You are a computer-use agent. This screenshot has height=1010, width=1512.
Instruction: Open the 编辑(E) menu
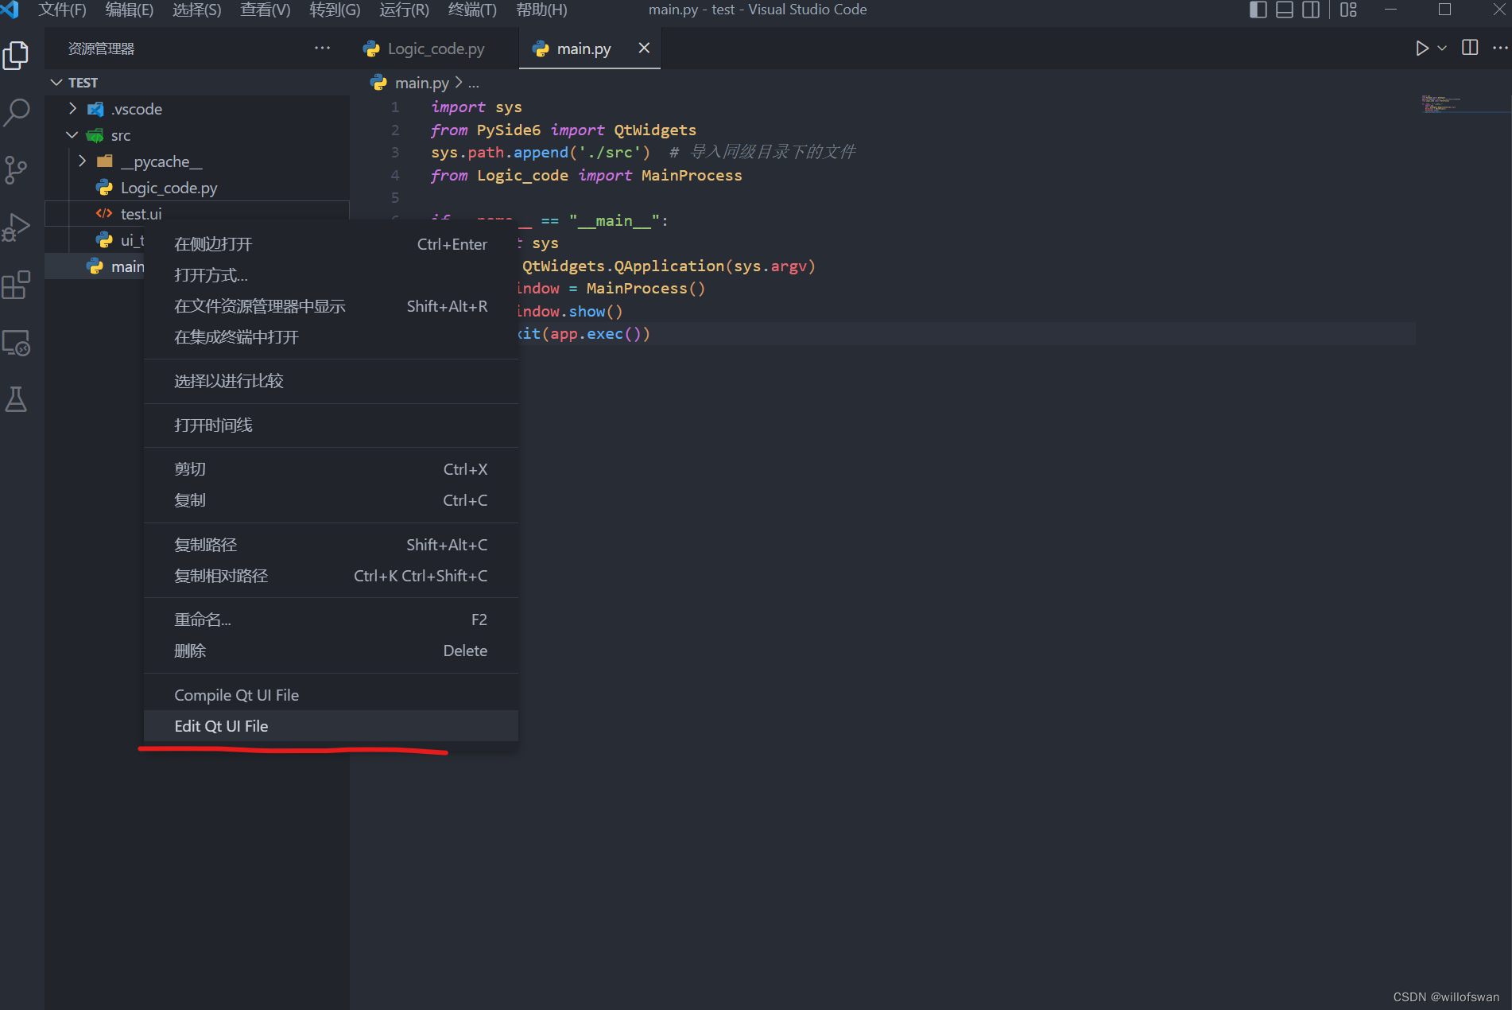(x=130, y=10)
